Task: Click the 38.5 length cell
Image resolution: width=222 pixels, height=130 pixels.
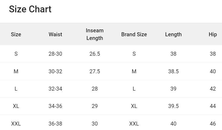Action: [173, 71]
